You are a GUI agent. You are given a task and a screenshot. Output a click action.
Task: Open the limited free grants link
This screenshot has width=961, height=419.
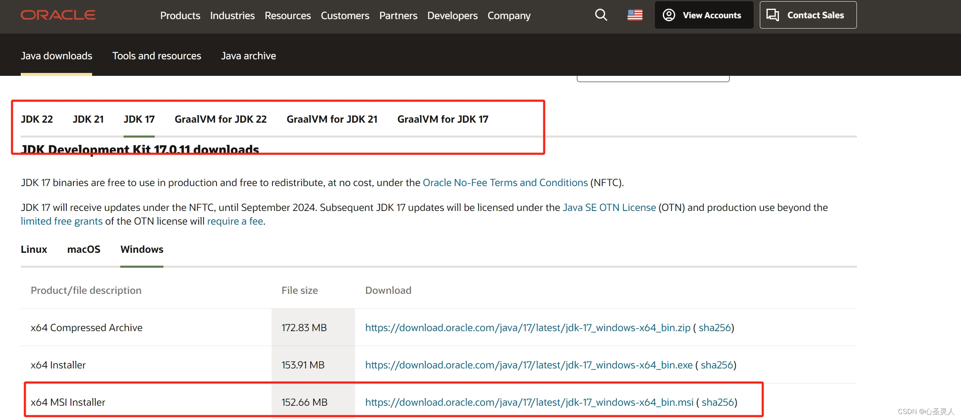point(61,221)
